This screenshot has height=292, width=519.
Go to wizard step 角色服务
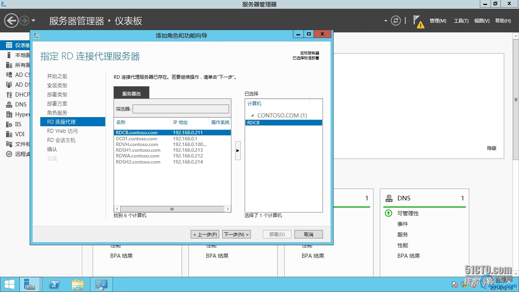pos(57,113)
